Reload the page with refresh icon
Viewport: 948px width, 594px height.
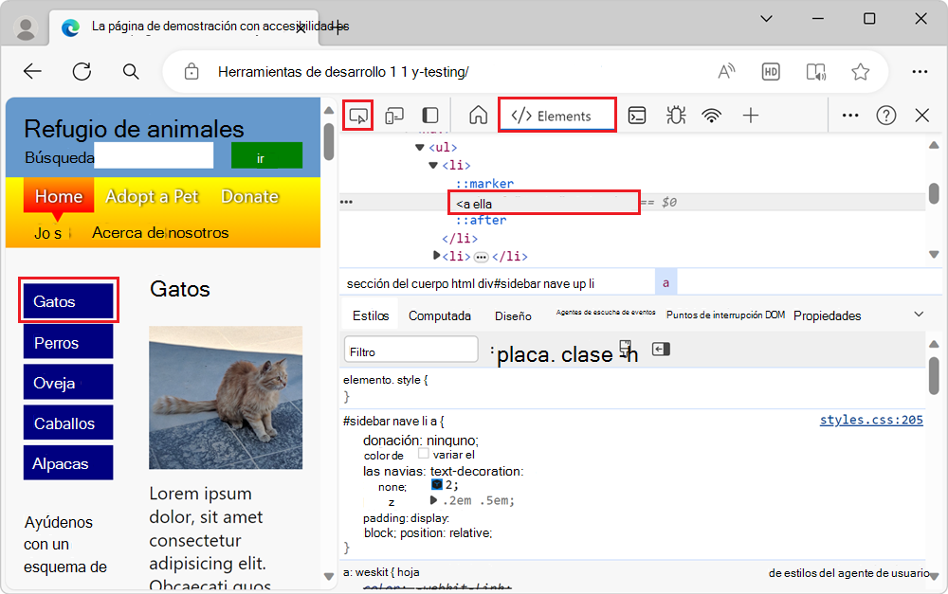[x=82, y=71]
